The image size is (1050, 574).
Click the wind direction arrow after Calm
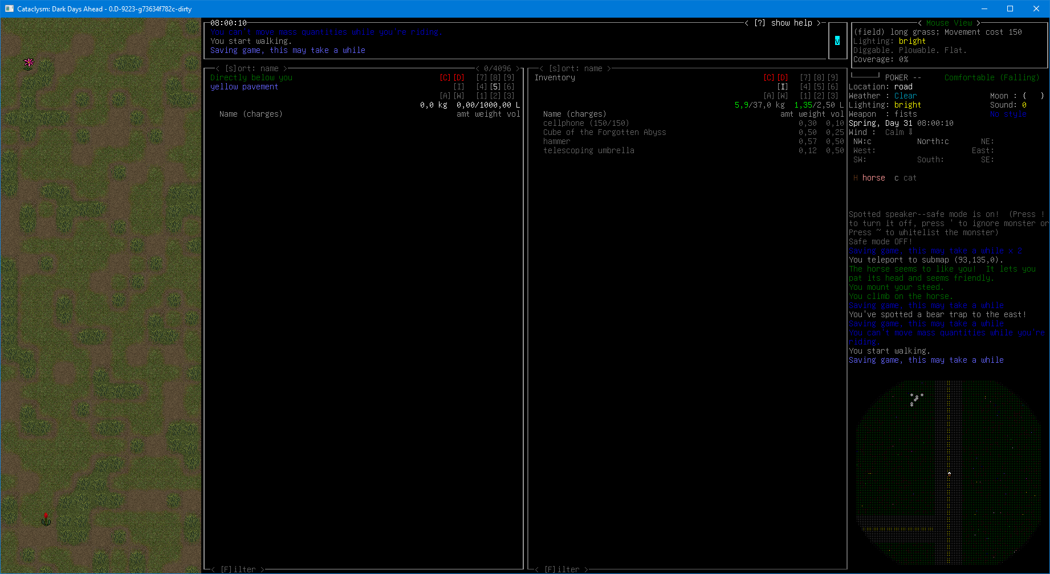click(x=910, y=132)
